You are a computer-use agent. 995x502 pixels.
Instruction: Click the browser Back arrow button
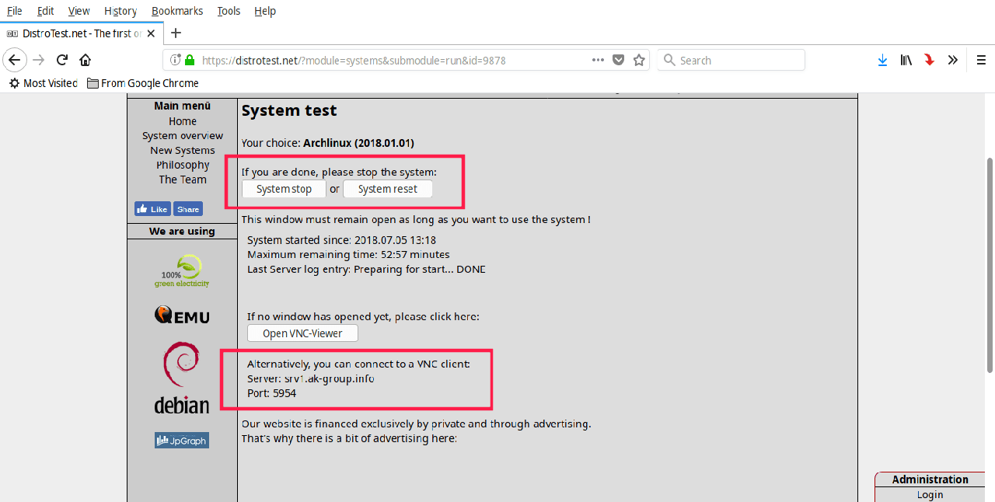click(15, 61)
